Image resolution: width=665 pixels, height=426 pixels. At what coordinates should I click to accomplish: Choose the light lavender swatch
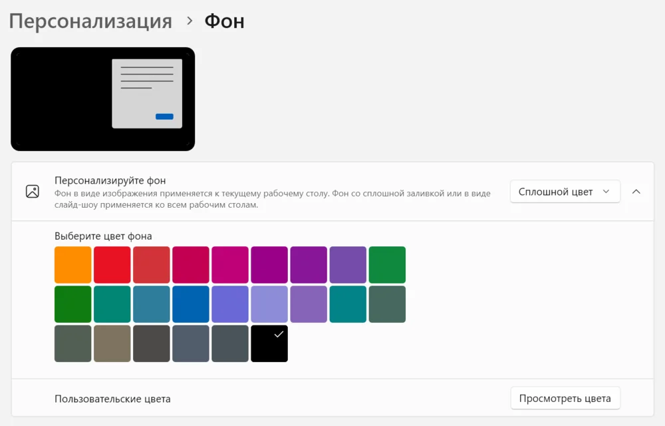pos(269,304)
